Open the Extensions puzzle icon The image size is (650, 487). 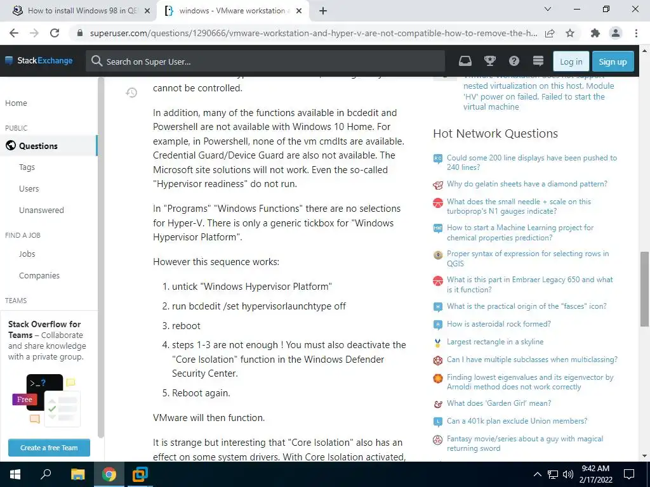[x=595, y=33]
